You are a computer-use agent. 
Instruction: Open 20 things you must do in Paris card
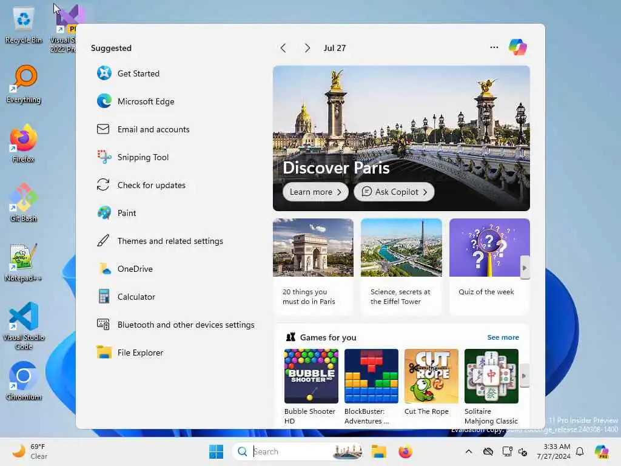(x=313, y=266)
